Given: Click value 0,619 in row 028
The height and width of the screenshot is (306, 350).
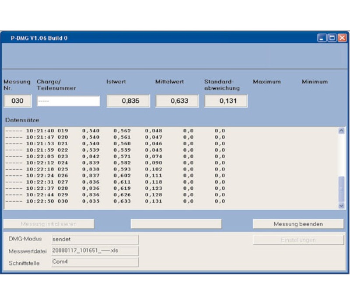Looking at the screenshot, I should click(x=122, y=188).
